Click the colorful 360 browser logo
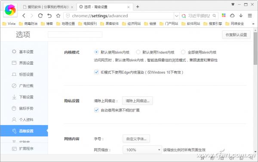Screen dimensions: 258x162 pos(10,10)
